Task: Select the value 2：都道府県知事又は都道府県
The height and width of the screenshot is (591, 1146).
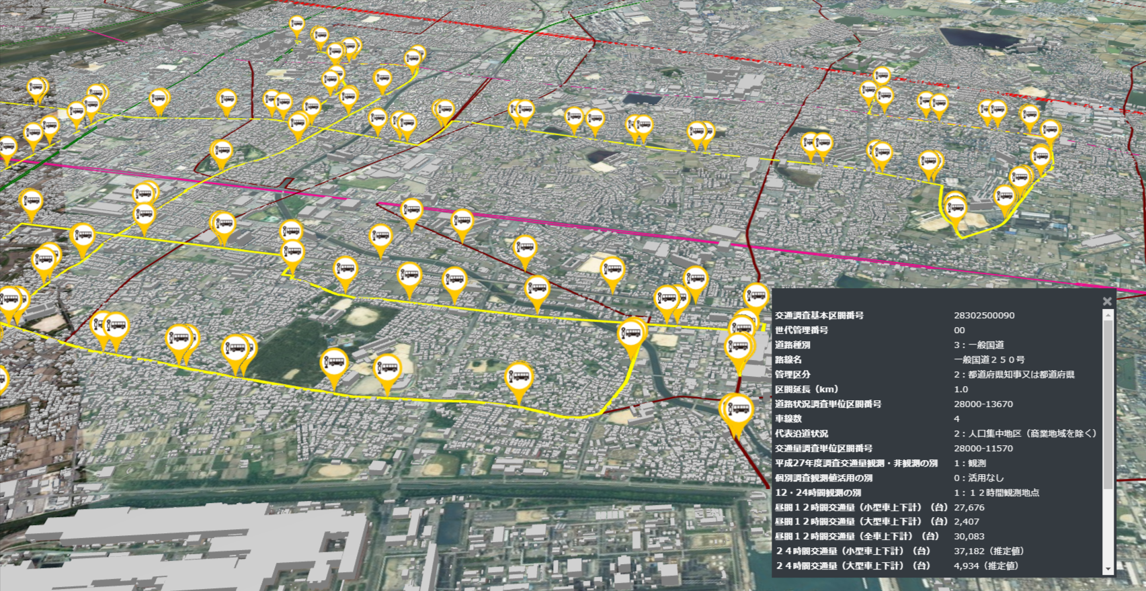Action: [x=1014, y=374]
